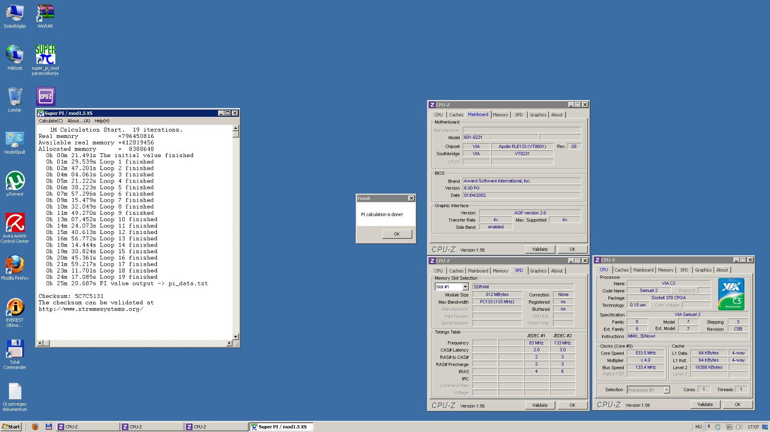The image size is (770, 432).
Task: Select the Hálózat network icon
Action: click(x=14, y=58)
